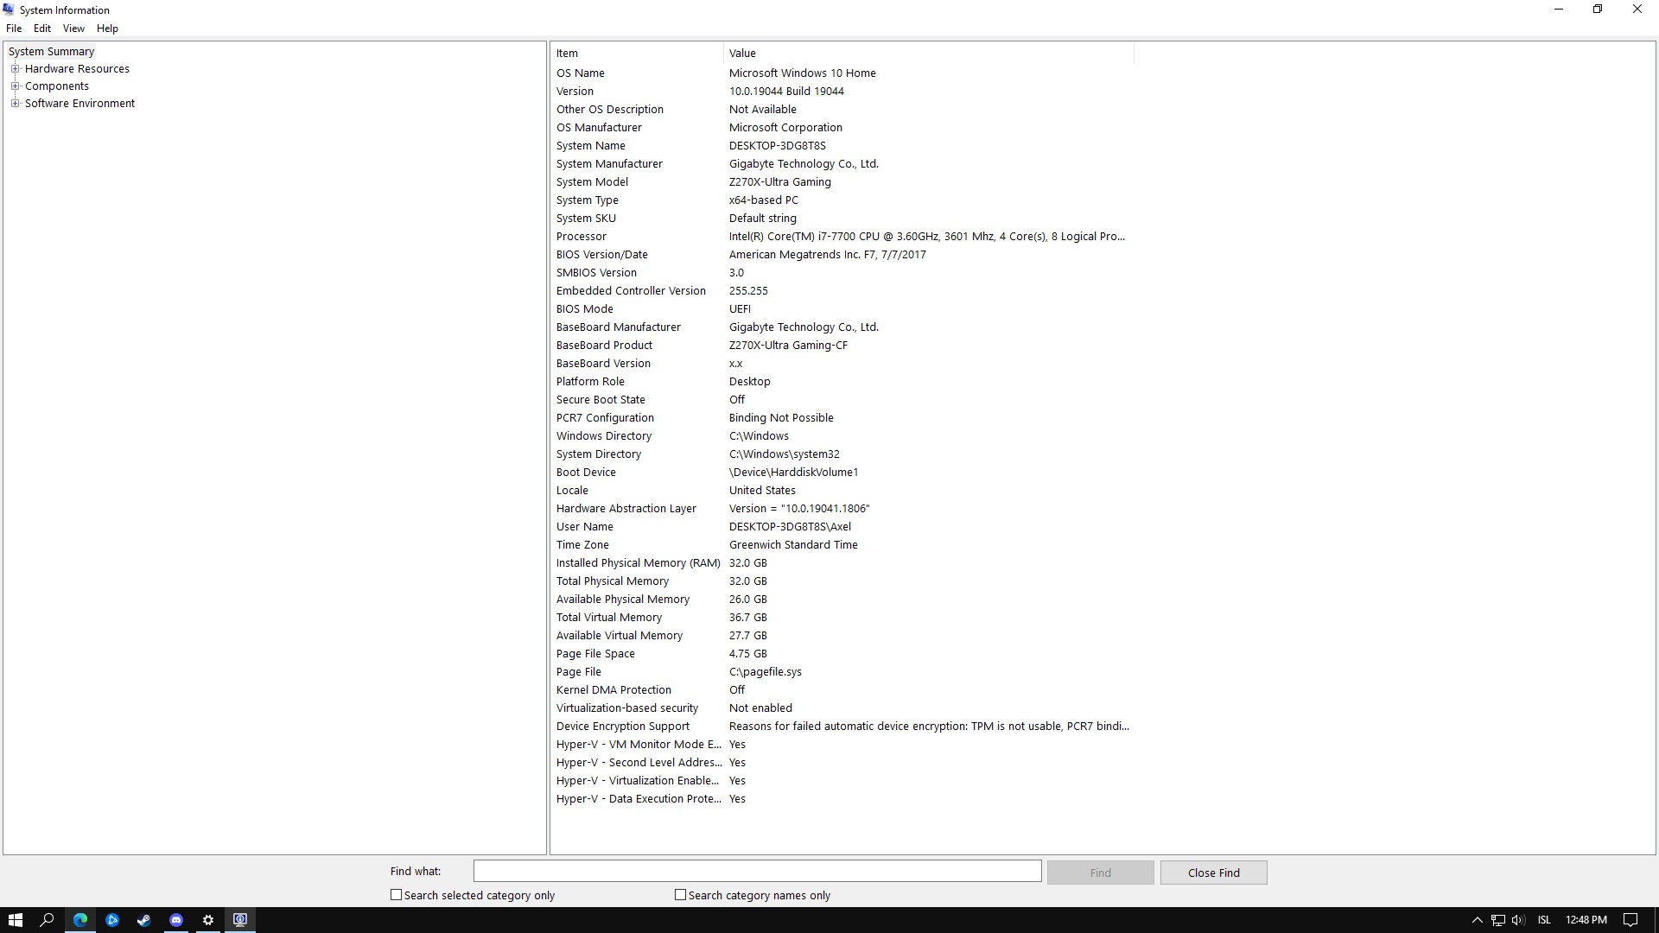Show hidden tray icons chevron
The image size is (1659, 933).
point(1477,920)
